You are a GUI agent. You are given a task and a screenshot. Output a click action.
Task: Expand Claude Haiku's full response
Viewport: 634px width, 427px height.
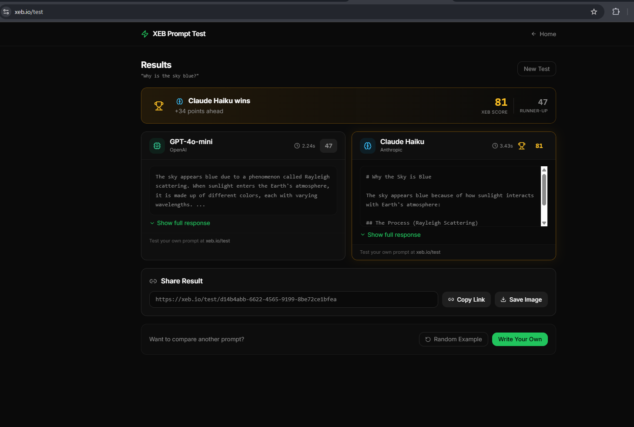390,235
